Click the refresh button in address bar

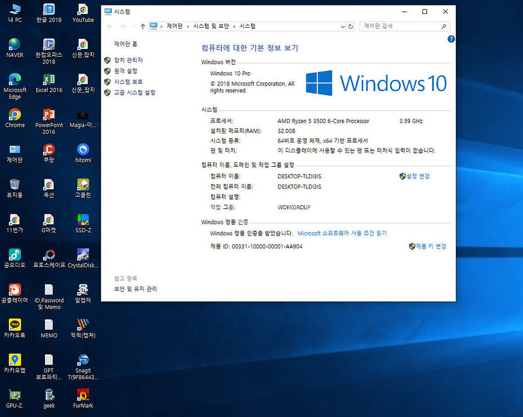(x=350, y=26)
